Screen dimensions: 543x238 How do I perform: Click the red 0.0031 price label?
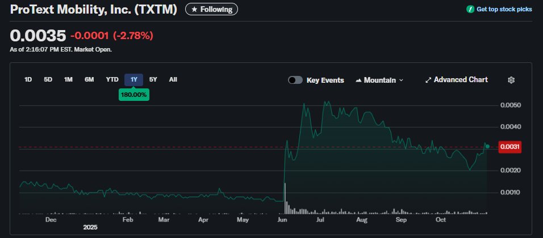point(509,147)
